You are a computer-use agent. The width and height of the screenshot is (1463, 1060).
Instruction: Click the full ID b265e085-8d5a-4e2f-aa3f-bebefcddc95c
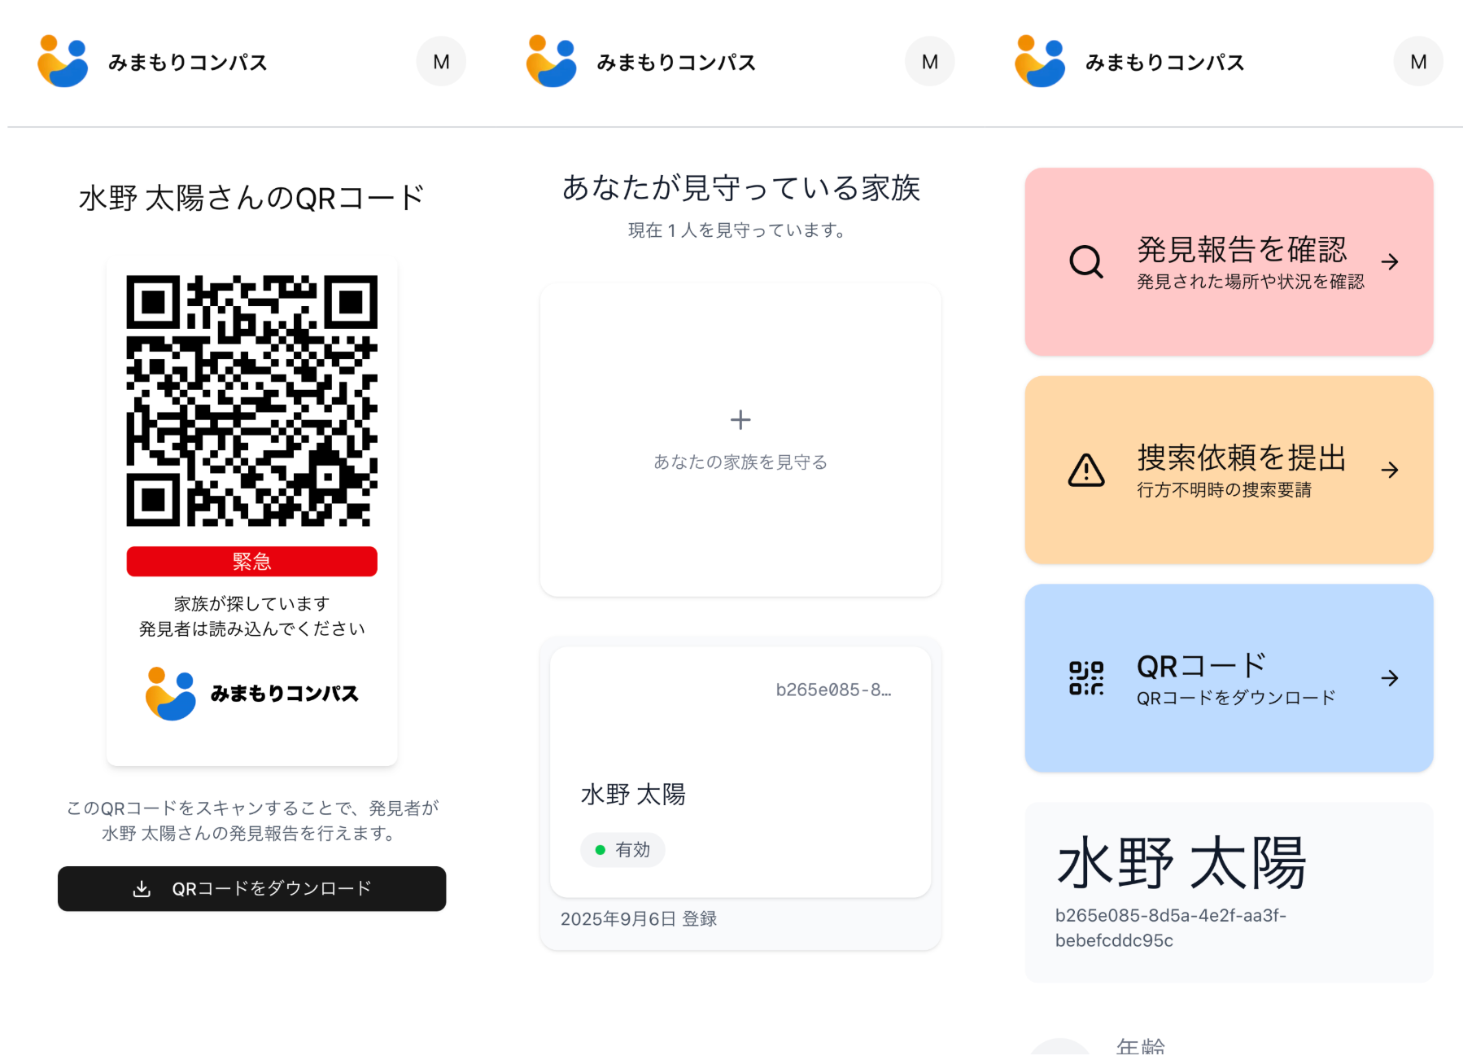click(x=1171, y=928)
